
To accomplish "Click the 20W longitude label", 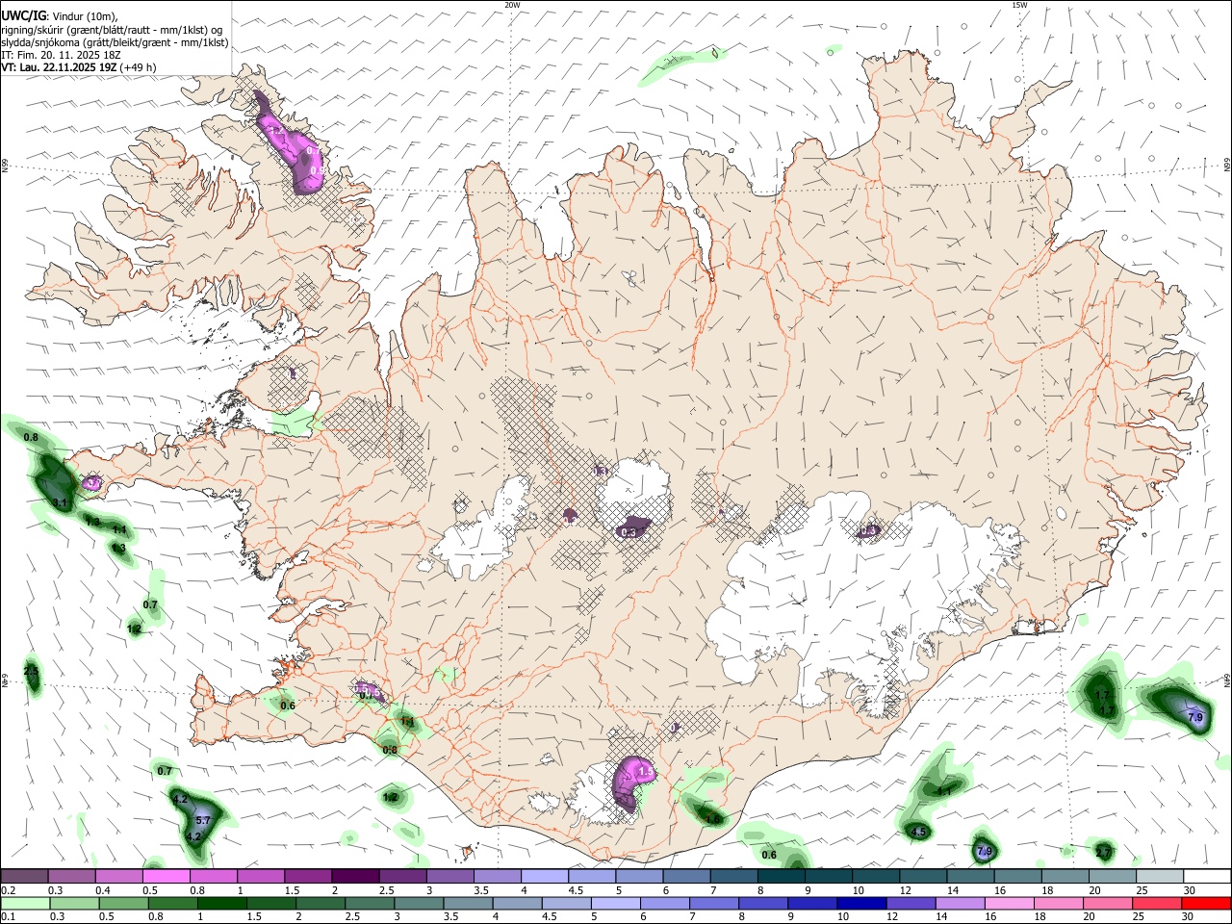I will pos(512,5).
